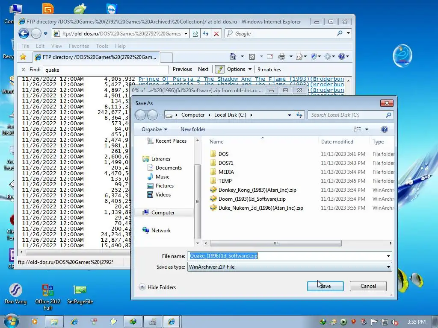This screenshot has width=438, height=328.
Task: Click the Windows Start orb
Action: (x=11, y=321)
